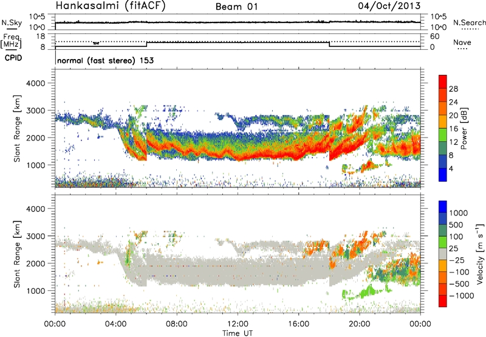The height and width of the screenshot is (337, 486).
Task: Click the "60" tick on the Nave axis
Action: click(434, 36)
